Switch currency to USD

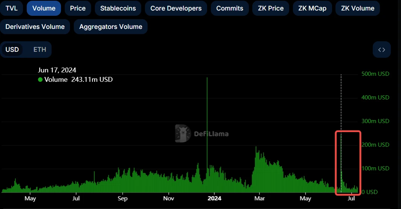(12, 50)
